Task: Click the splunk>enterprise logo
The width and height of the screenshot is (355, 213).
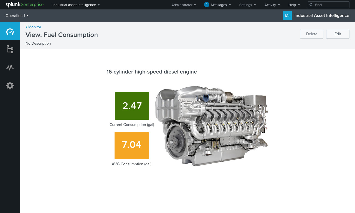Action: click(x=24, y=5)
